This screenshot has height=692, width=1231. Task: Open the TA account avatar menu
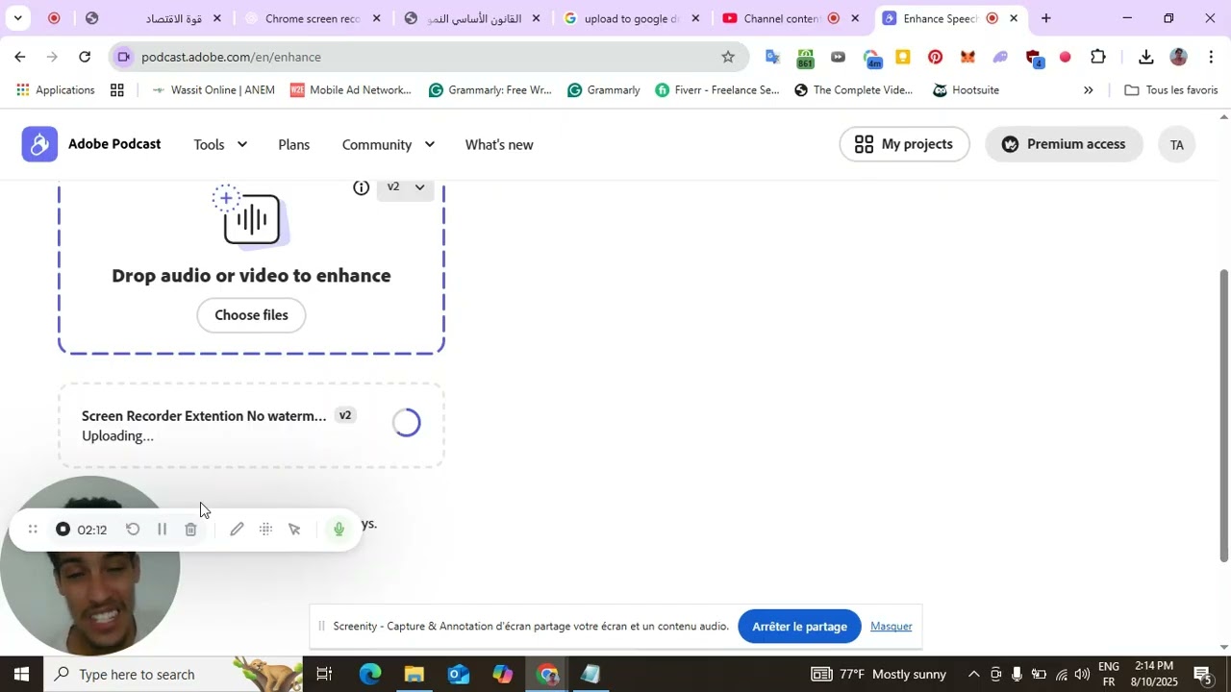coord(1176,145)
